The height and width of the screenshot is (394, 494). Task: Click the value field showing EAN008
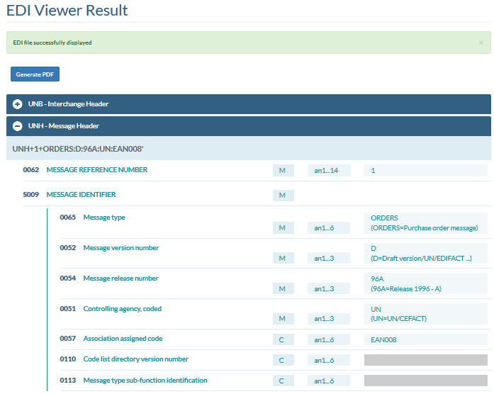425,340
